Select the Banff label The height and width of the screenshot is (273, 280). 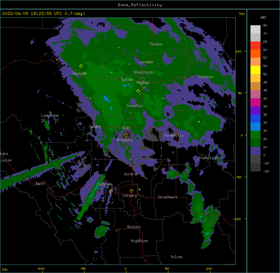(40, 184)
